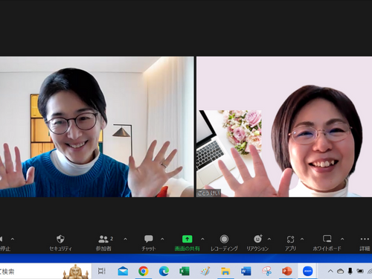Open the Security shield icon
The image size is (372, 279).
[60, 239]
